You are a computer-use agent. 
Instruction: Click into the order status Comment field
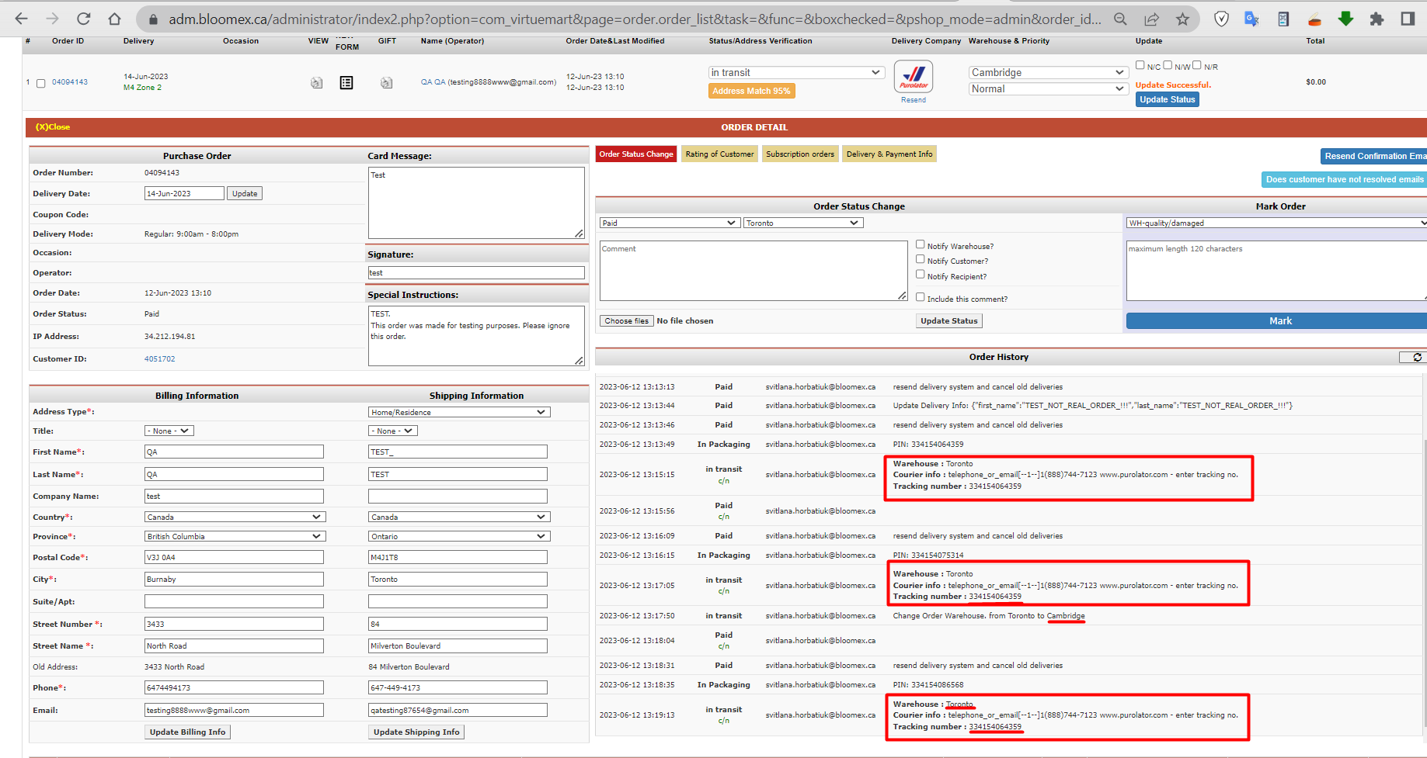coord(754,270)
